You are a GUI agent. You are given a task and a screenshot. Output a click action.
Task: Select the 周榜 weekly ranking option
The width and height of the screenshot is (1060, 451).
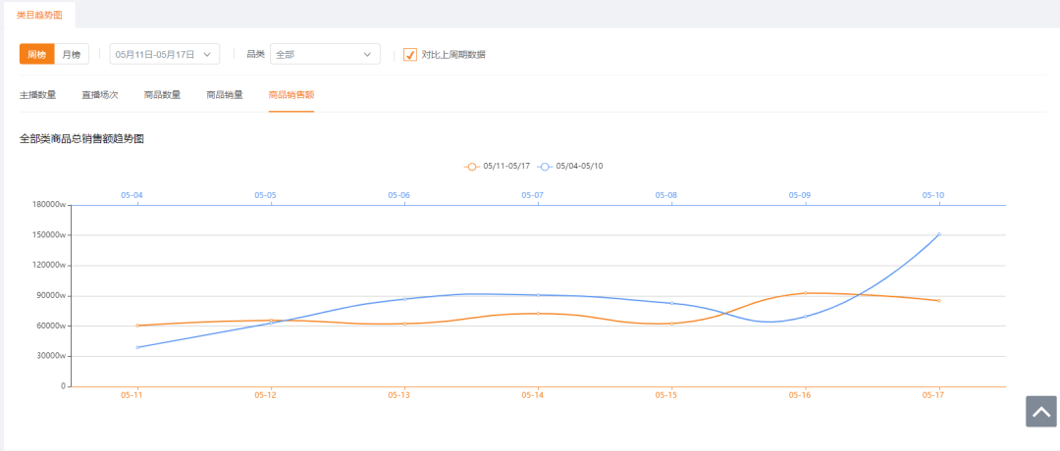click(x=36, y=55)
